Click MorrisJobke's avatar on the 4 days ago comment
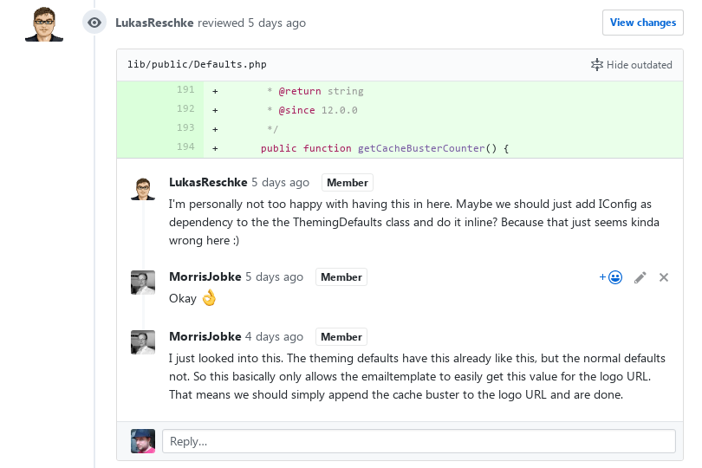 [x=143, y=342]
